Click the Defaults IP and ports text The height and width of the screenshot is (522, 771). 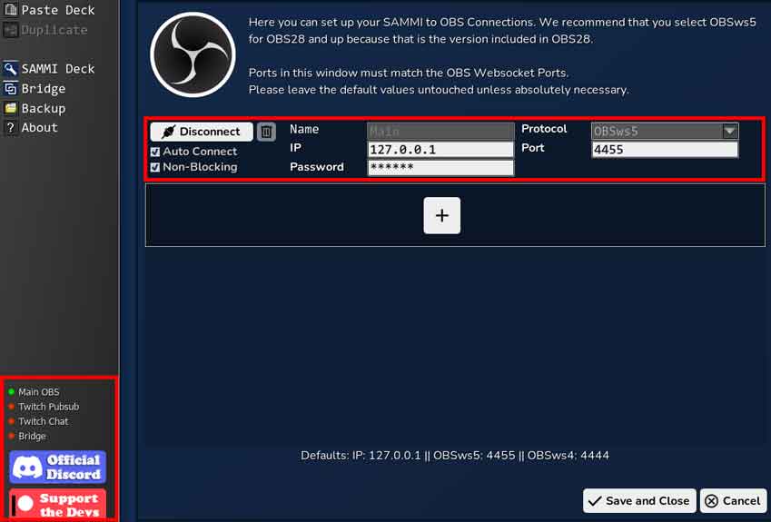tap(455, 456)
